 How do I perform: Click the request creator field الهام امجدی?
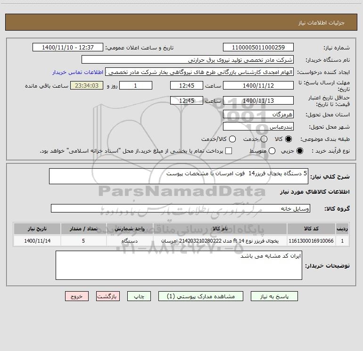[199, 72]
